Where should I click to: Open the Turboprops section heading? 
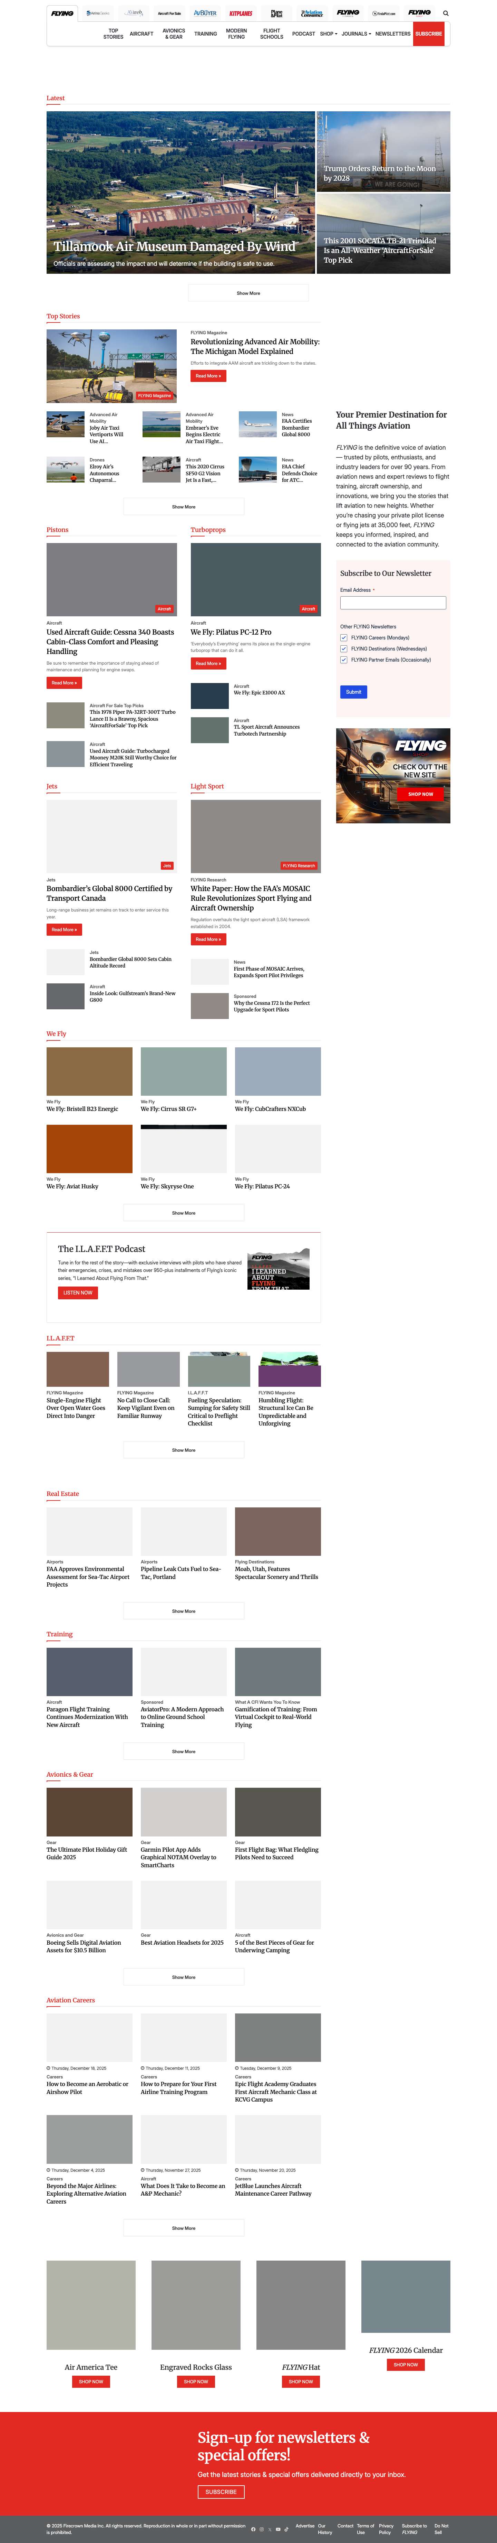pyautogui.click(x=208, y=530)
